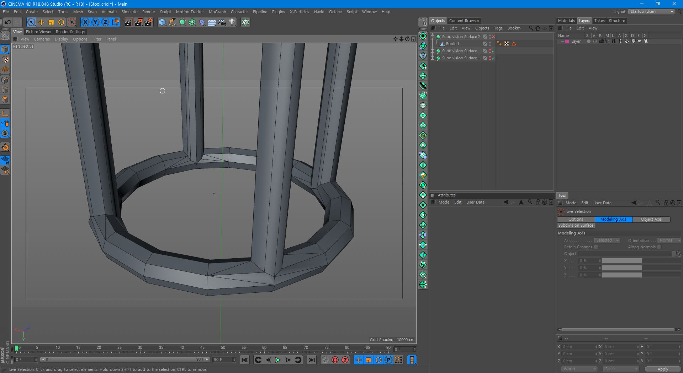This screenshot has height=373, width=683.
Task: Enable Subdivision Surface.2 via red X
Action: [x=493, y=37]
